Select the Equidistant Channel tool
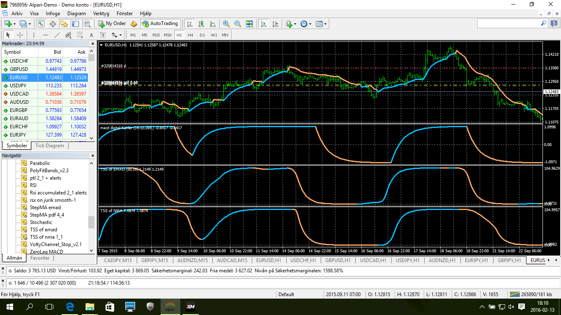The image size is (561, 315). click(x=68, y=35)
